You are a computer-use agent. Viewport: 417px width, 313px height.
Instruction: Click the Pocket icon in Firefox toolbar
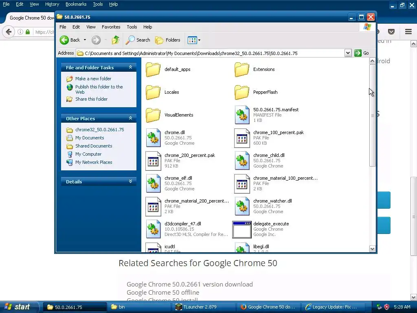(391, 32)
